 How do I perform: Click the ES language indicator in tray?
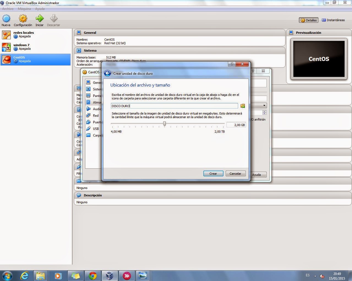308,275
